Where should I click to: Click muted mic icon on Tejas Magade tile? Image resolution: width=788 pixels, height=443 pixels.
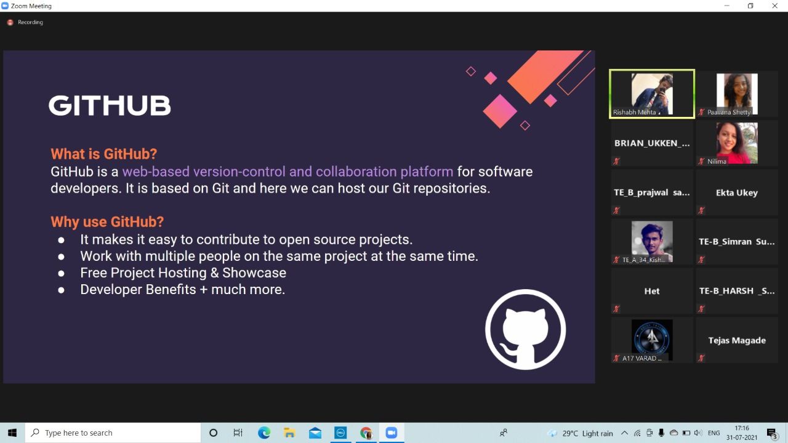coord(701,358)
